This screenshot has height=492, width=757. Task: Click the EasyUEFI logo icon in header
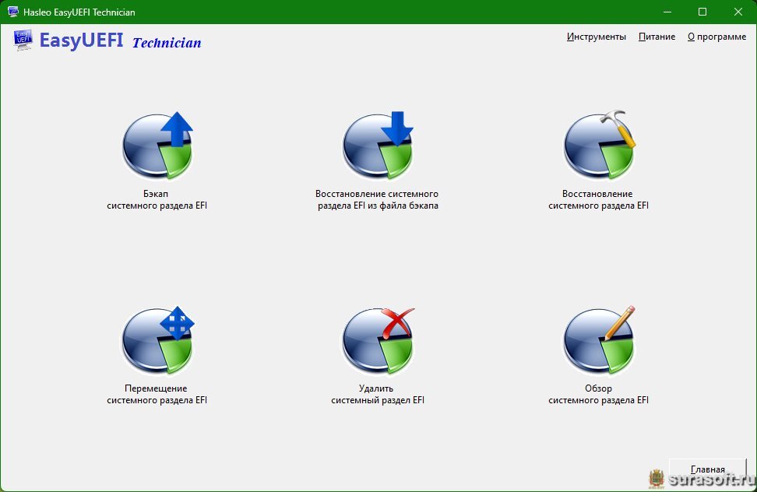[x=23, y=40]
